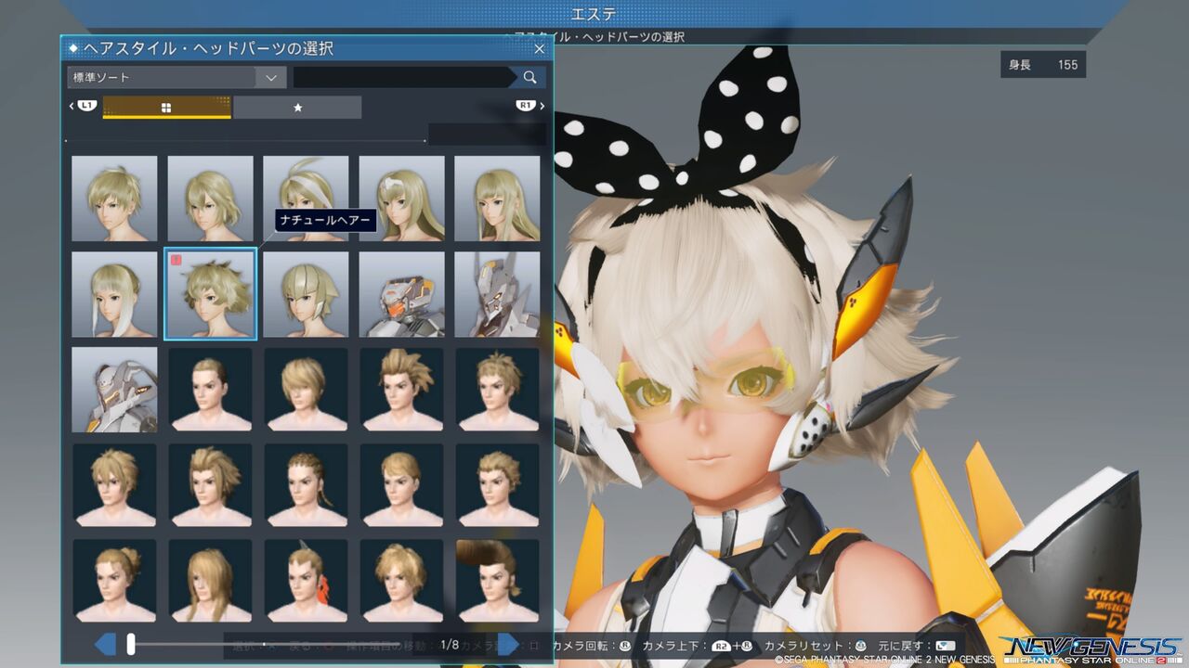Choose the long hair with white headband ornament
Screen dimensions: 1189x668
tap(401, 199)
